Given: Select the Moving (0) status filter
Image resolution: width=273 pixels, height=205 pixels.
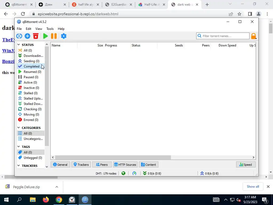Looking at the screenshot, I should pos(31,115).
